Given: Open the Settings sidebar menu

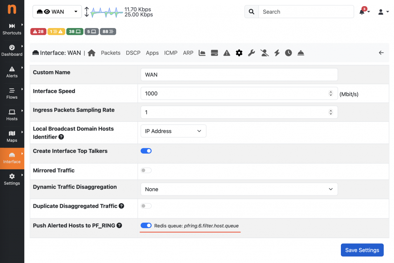Looking at the screenshot, I should click(12, 180).
